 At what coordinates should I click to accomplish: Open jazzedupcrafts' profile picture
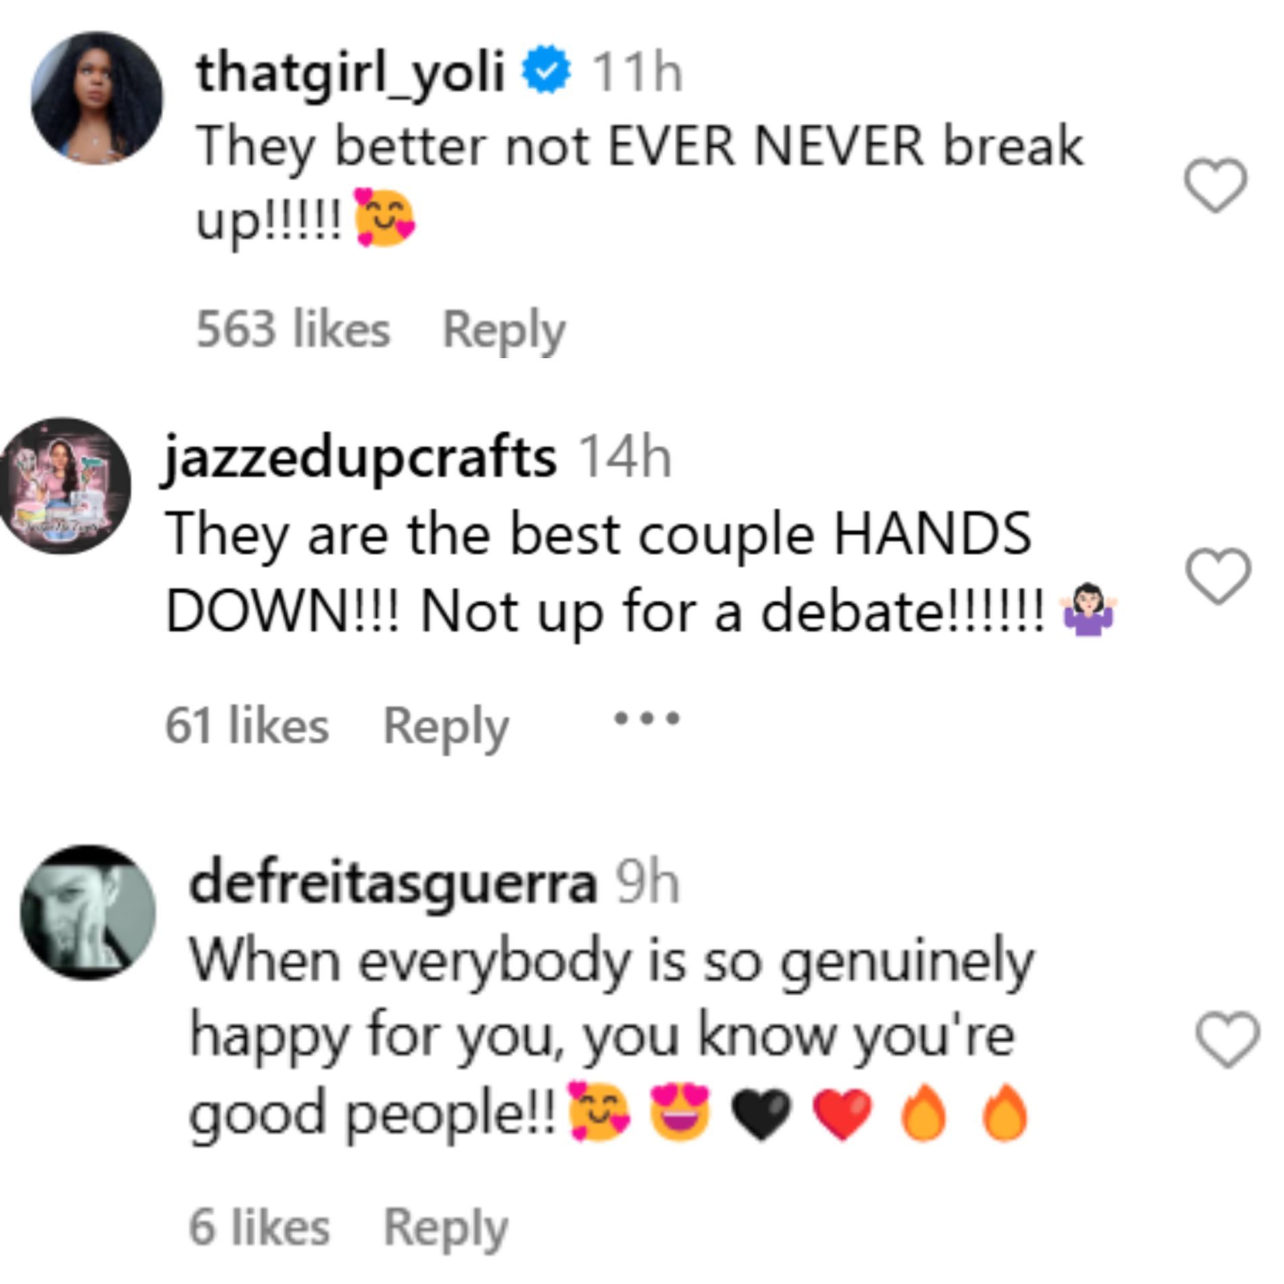(66, 486)
